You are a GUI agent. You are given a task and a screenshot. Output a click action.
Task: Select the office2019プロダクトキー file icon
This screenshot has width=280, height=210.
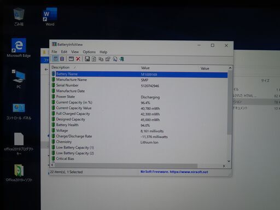tap(19, 144)
